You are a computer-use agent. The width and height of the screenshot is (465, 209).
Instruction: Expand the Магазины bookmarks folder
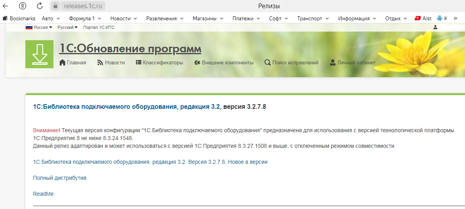(x=208, y=18)
